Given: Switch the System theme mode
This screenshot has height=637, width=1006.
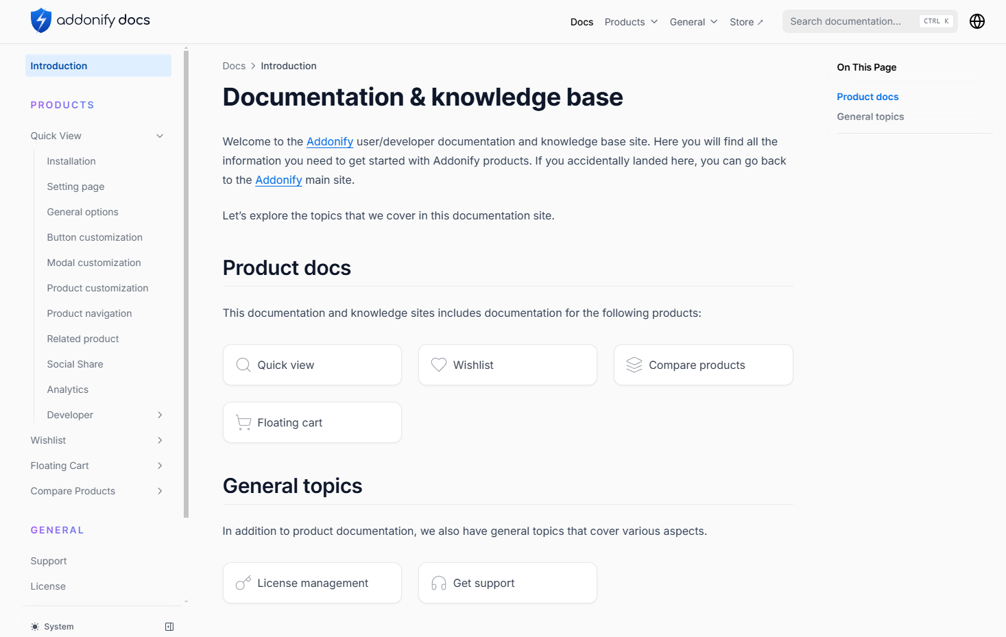Looking at the screenshot, I should (51, 626).
